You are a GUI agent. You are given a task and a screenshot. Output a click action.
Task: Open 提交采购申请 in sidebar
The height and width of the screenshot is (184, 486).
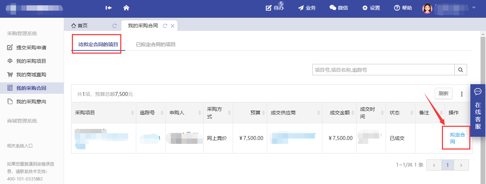tap(31, 48)
